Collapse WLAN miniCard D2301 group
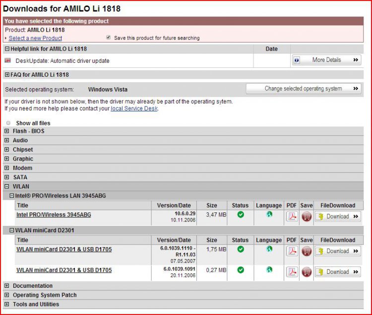 click(11, 230)
